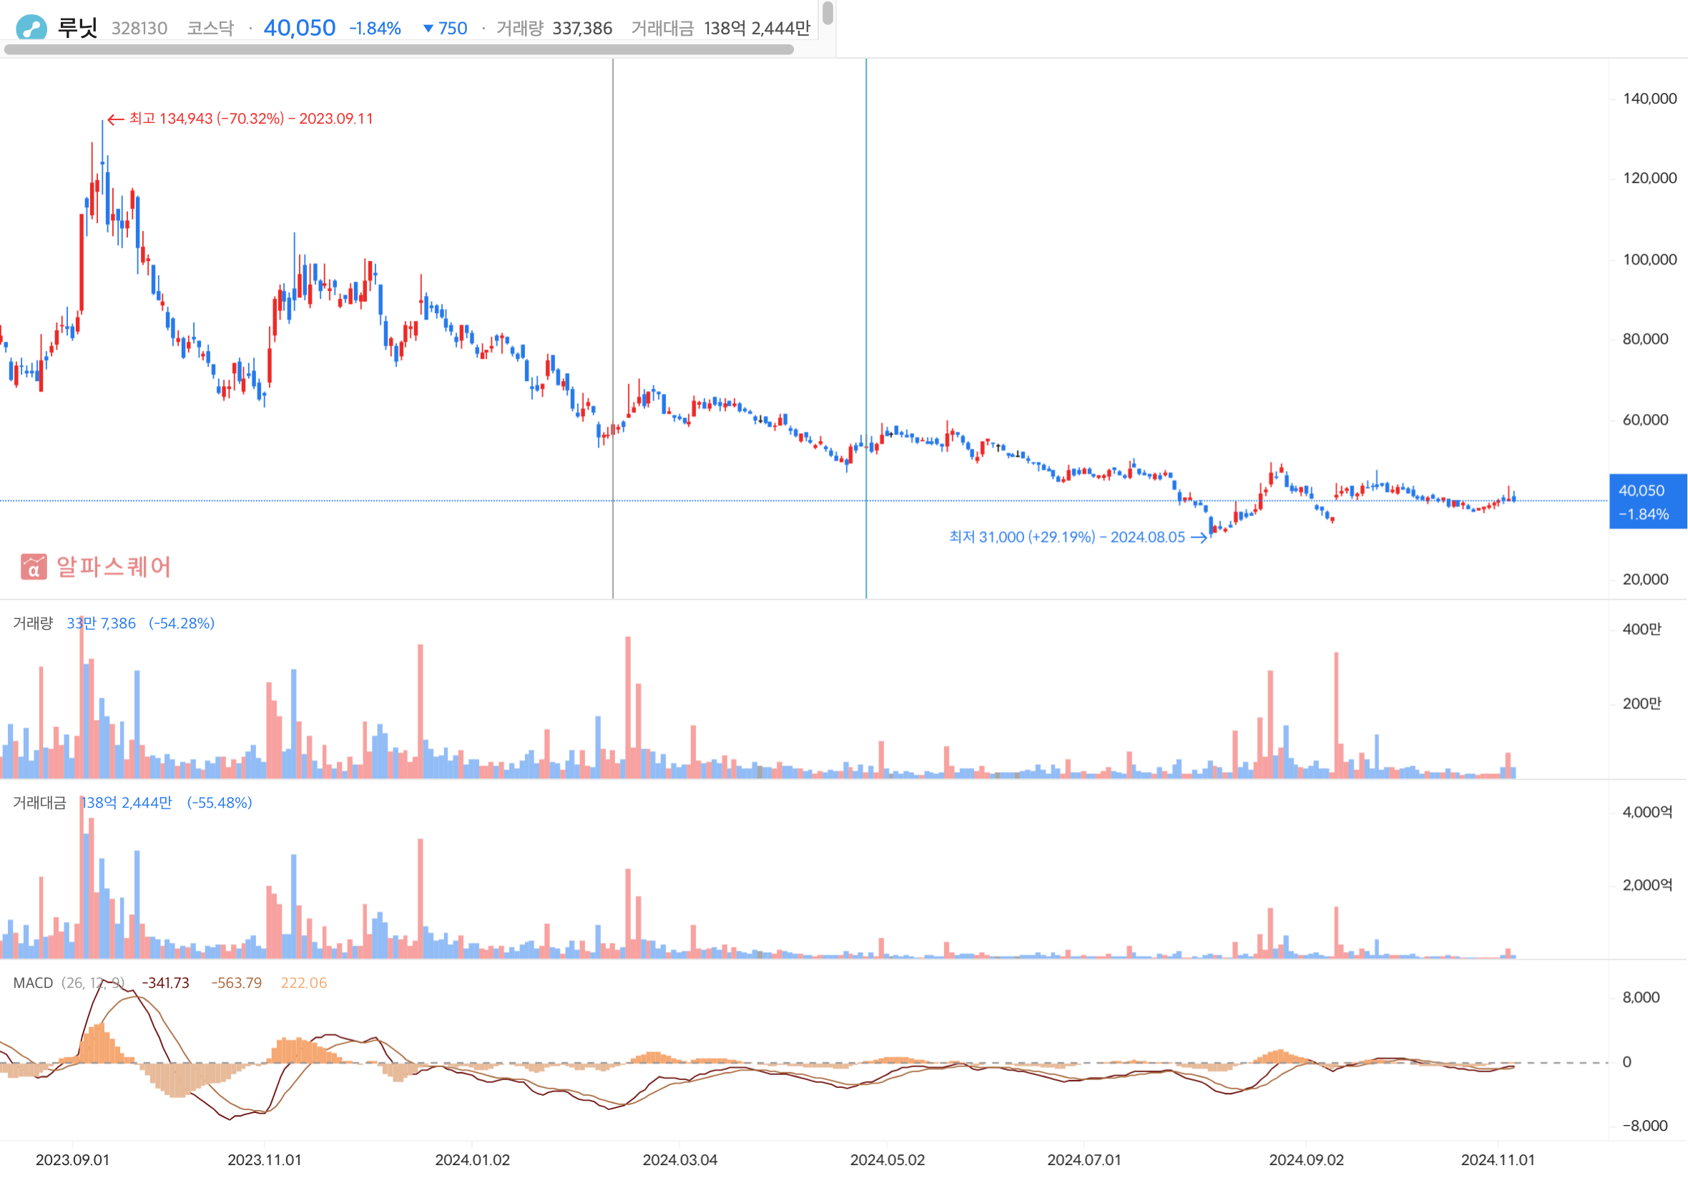
Task: Click the 2024.11.01 date axis label
Action: coord(1498,1160)
